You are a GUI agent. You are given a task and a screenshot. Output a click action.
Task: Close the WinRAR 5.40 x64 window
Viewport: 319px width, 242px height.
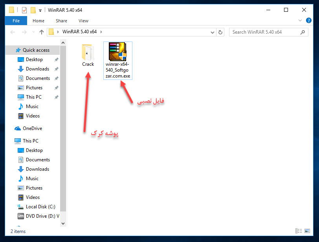pyautogui.click(x=304, y=10)
